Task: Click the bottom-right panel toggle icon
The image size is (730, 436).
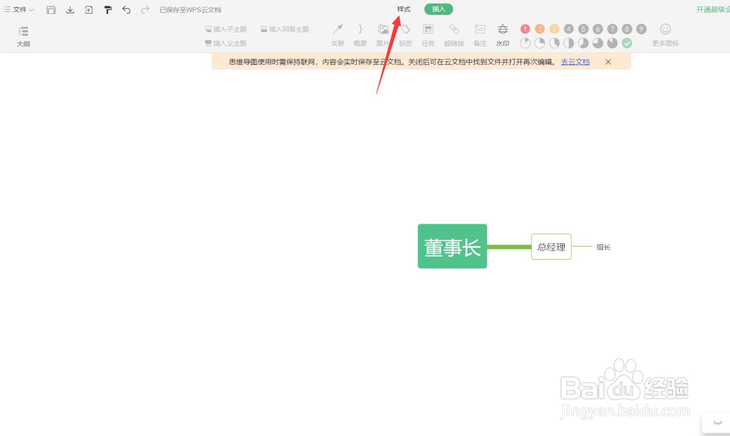Action: 718,423
